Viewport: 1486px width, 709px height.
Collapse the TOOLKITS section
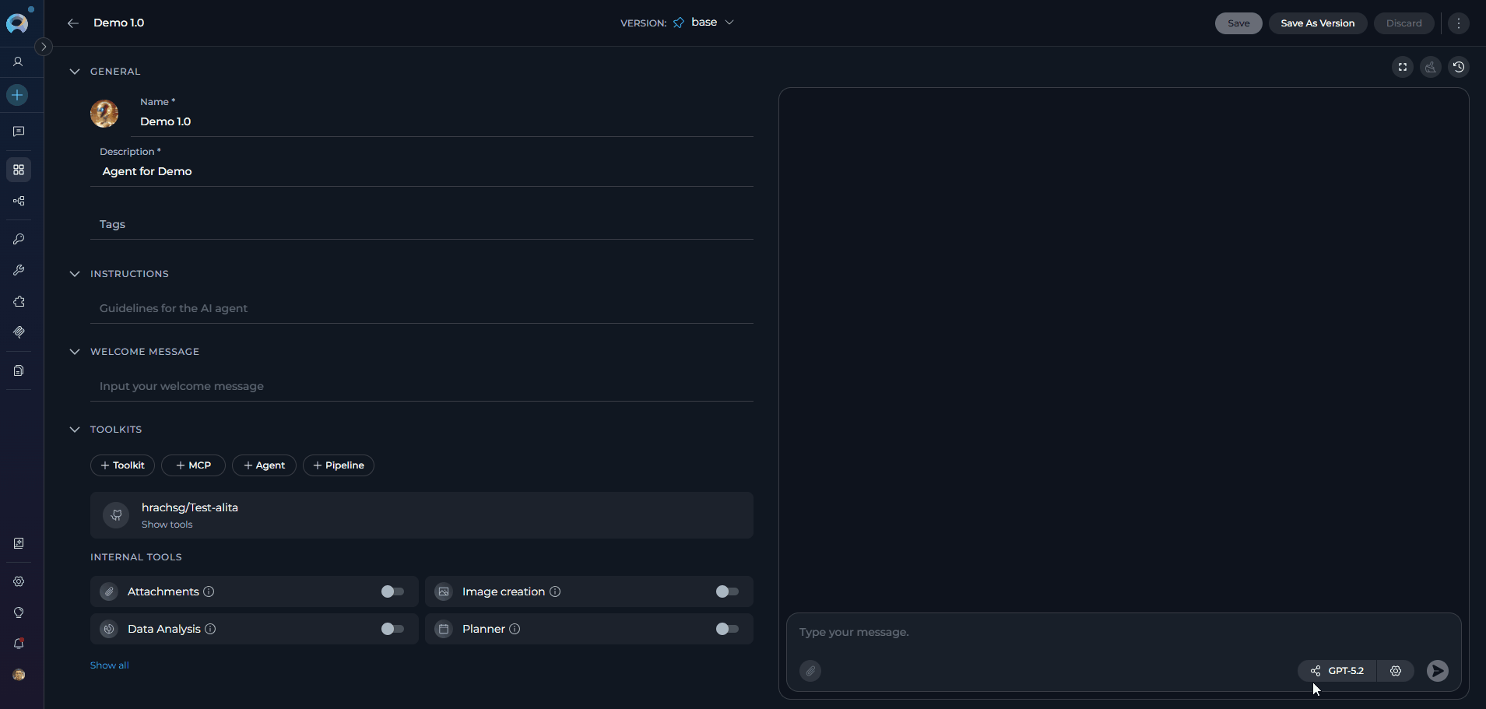[x=75, y=430]
